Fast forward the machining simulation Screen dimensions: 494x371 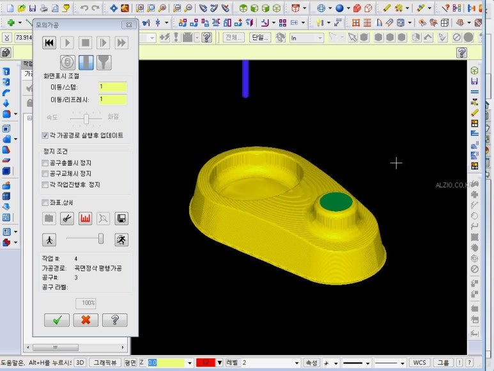point(121,43)
